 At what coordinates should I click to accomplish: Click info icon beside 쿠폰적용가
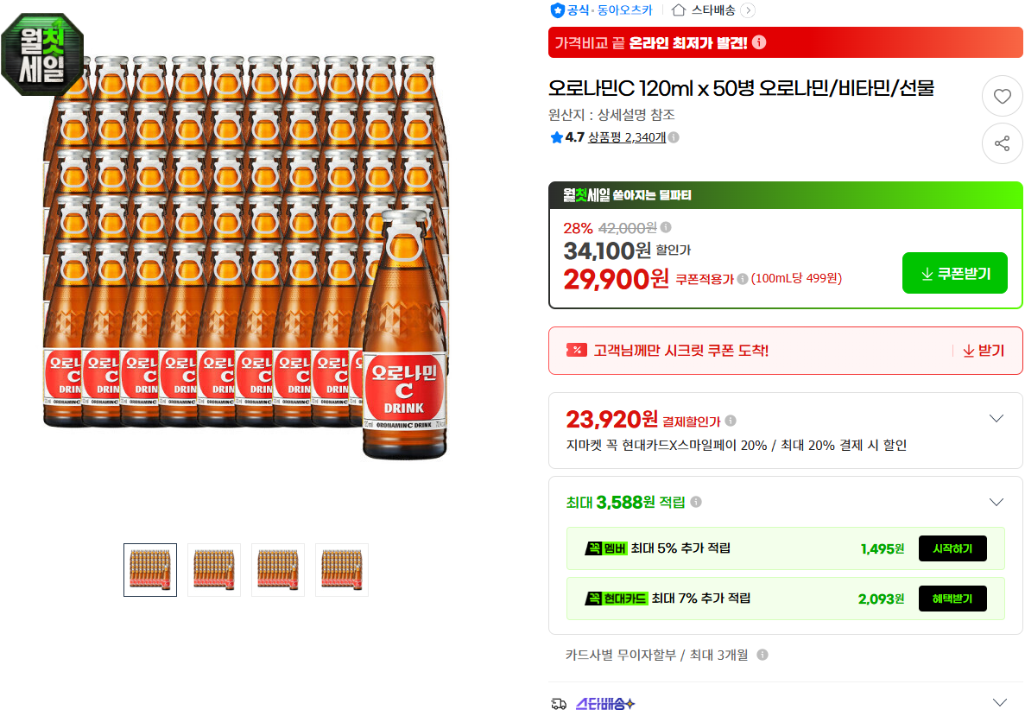click(743, 279)
